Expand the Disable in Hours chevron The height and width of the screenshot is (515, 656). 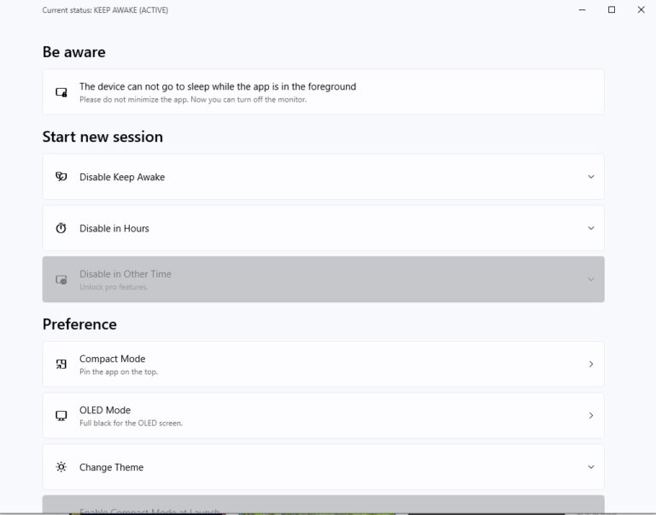(590, 228)
